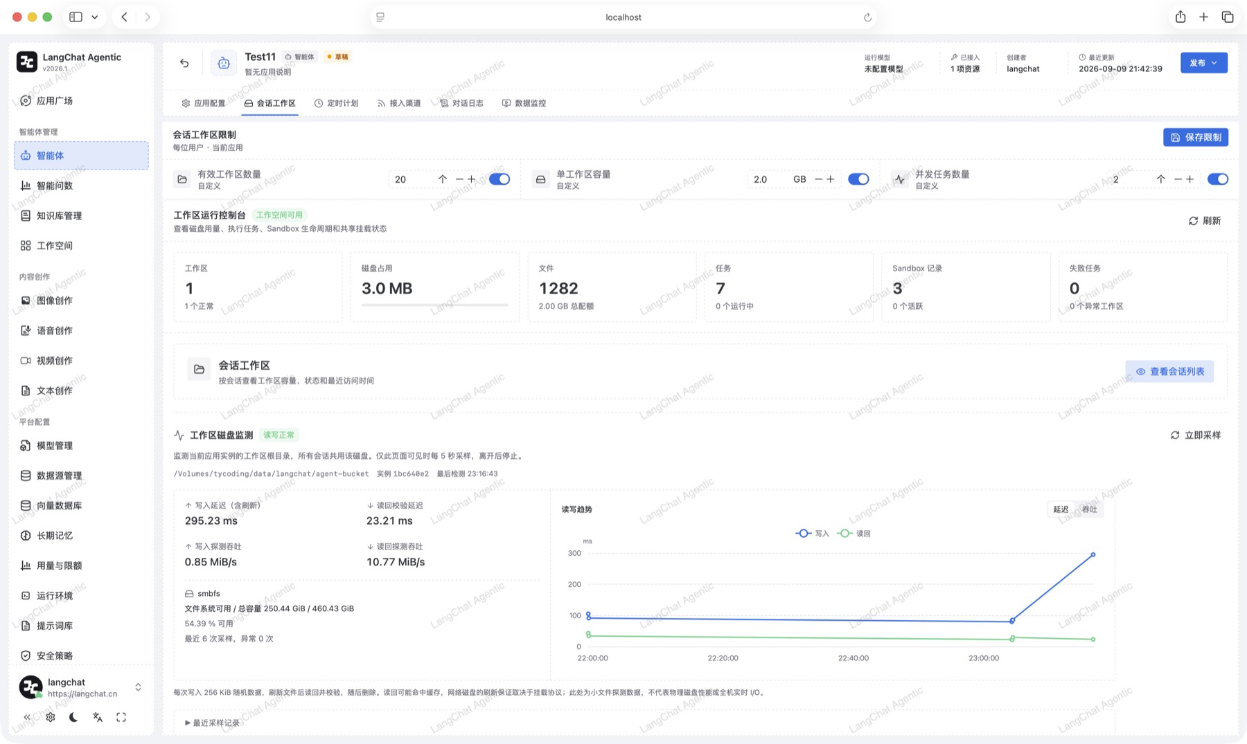Enter fullscreen via sidebar bottom icon
This screenshot has height=744, width=1247.
tap(121, 717)
